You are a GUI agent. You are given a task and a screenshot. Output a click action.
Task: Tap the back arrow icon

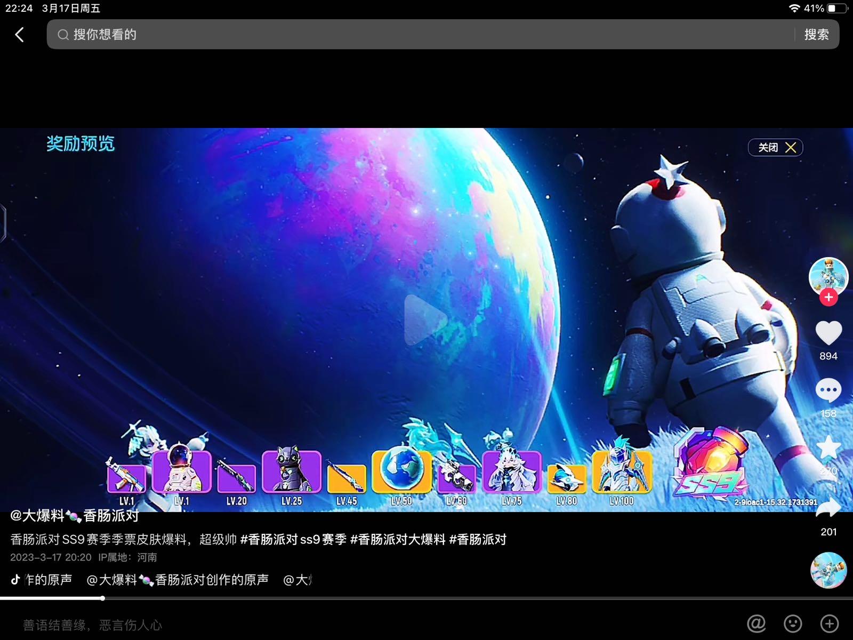point(20,35)
